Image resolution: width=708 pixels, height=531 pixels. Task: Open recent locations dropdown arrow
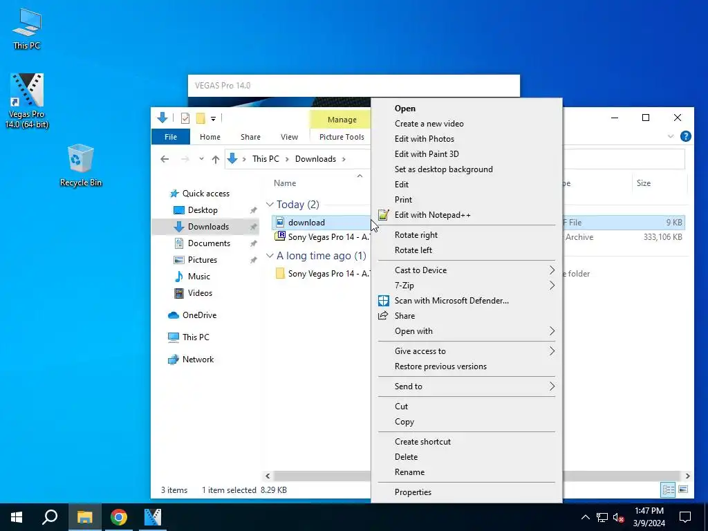201,159
